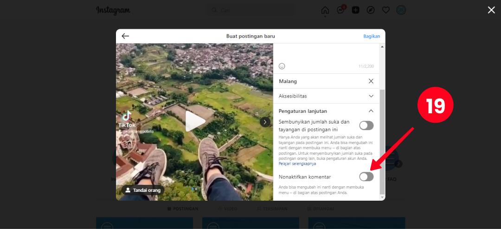Go to next media with arrow

click(x=265, y=122)
